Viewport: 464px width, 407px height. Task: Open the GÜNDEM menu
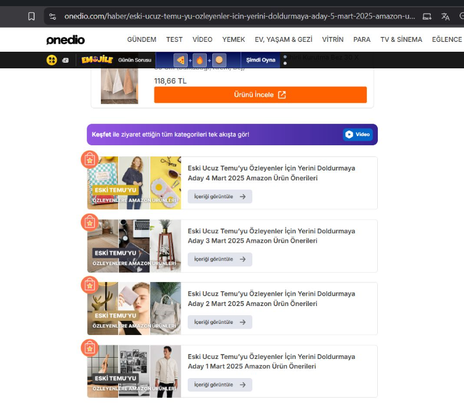142,39
